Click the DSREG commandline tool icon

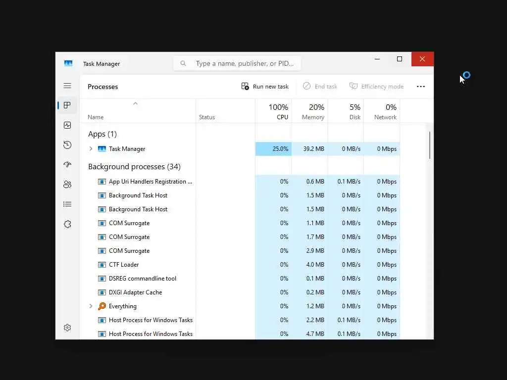point(102,279)
